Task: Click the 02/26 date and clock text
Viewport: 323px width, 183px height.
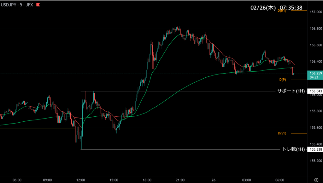Action: click(277, 7)
